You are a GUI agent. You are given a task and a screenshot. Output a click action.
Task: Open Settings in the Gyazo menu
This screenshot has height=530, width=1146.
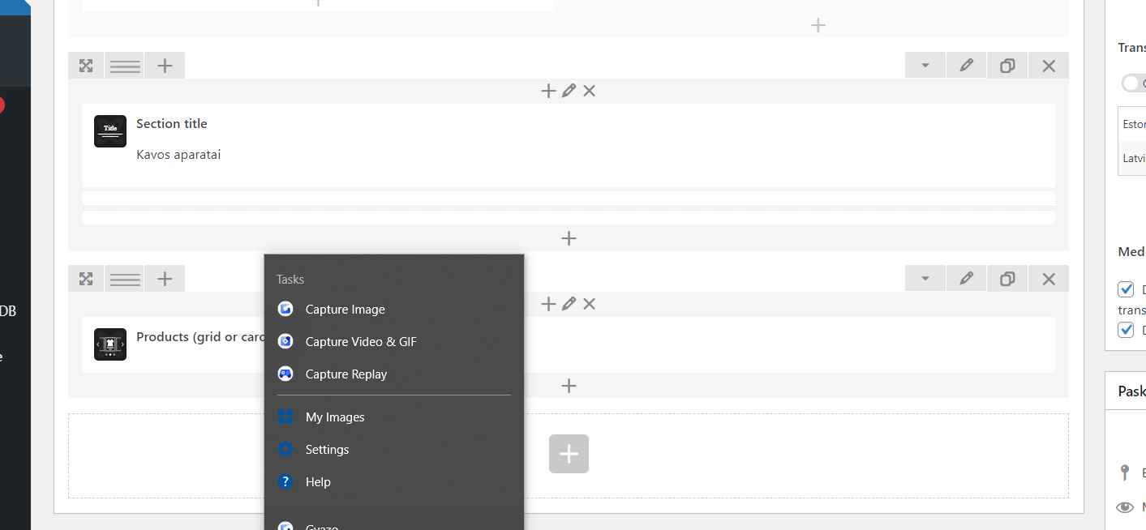[394, 450]
